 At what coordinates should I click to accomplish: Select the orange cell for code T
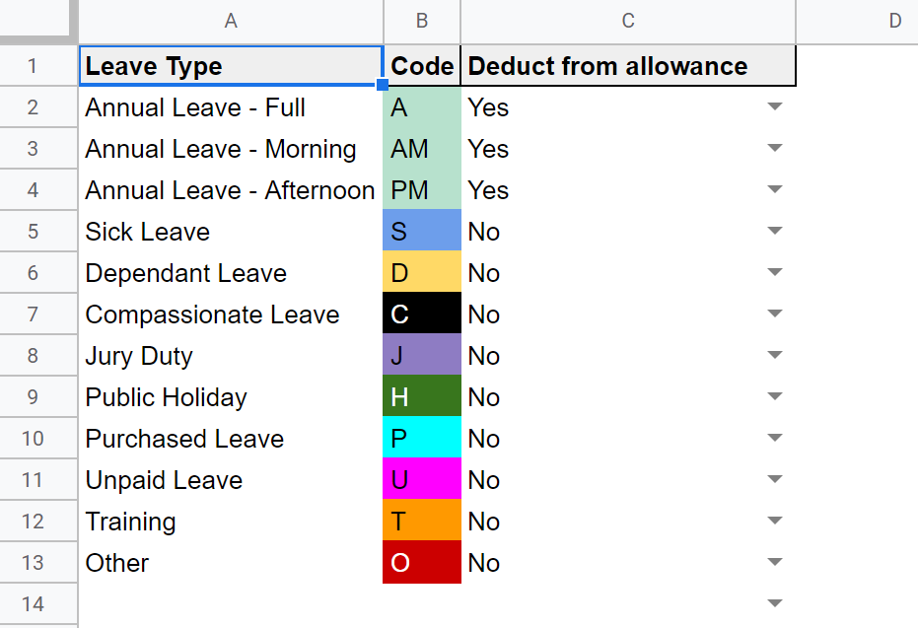(x=421, y=522)
